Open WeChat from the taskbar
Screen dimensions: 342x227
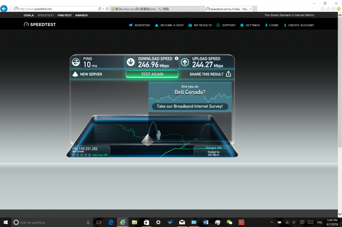click(229, 222)
